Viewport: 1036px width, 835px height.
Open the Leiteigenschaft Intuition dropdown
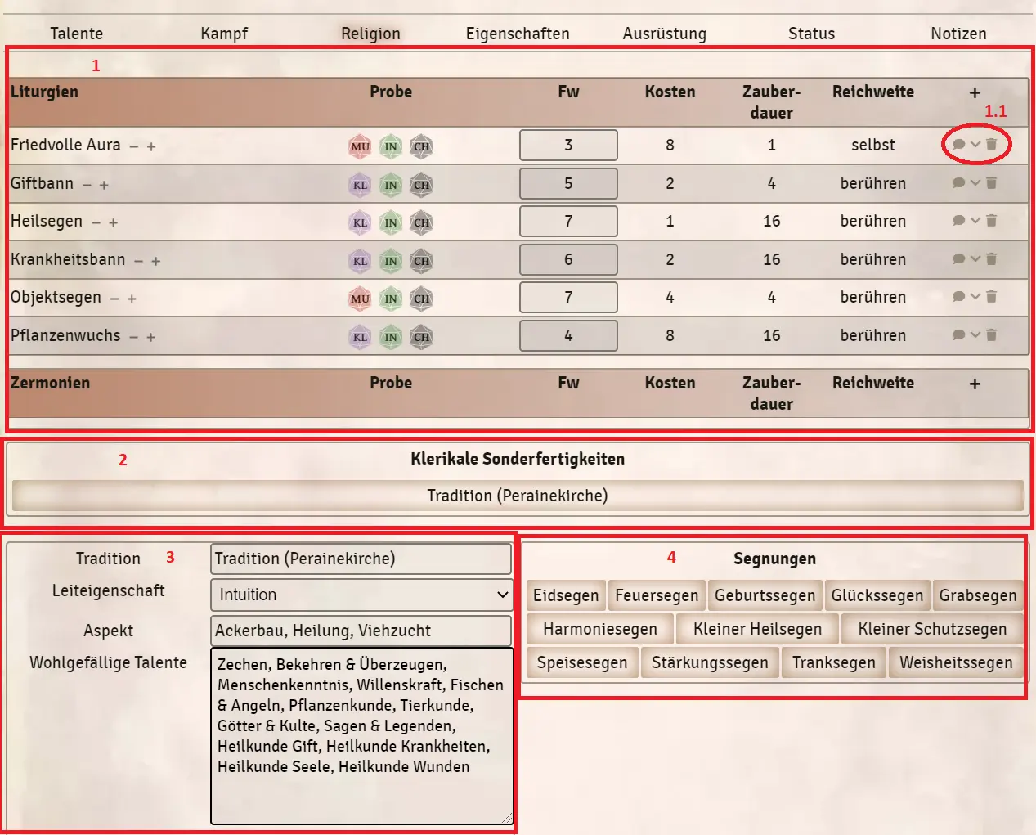[361, 595]
